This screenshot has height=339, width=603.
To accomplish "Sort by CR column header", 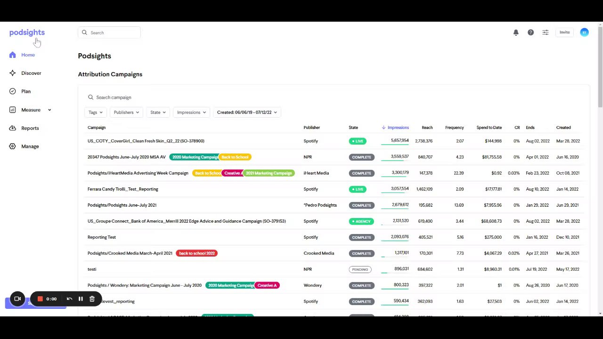I will [x=517, y=128].
